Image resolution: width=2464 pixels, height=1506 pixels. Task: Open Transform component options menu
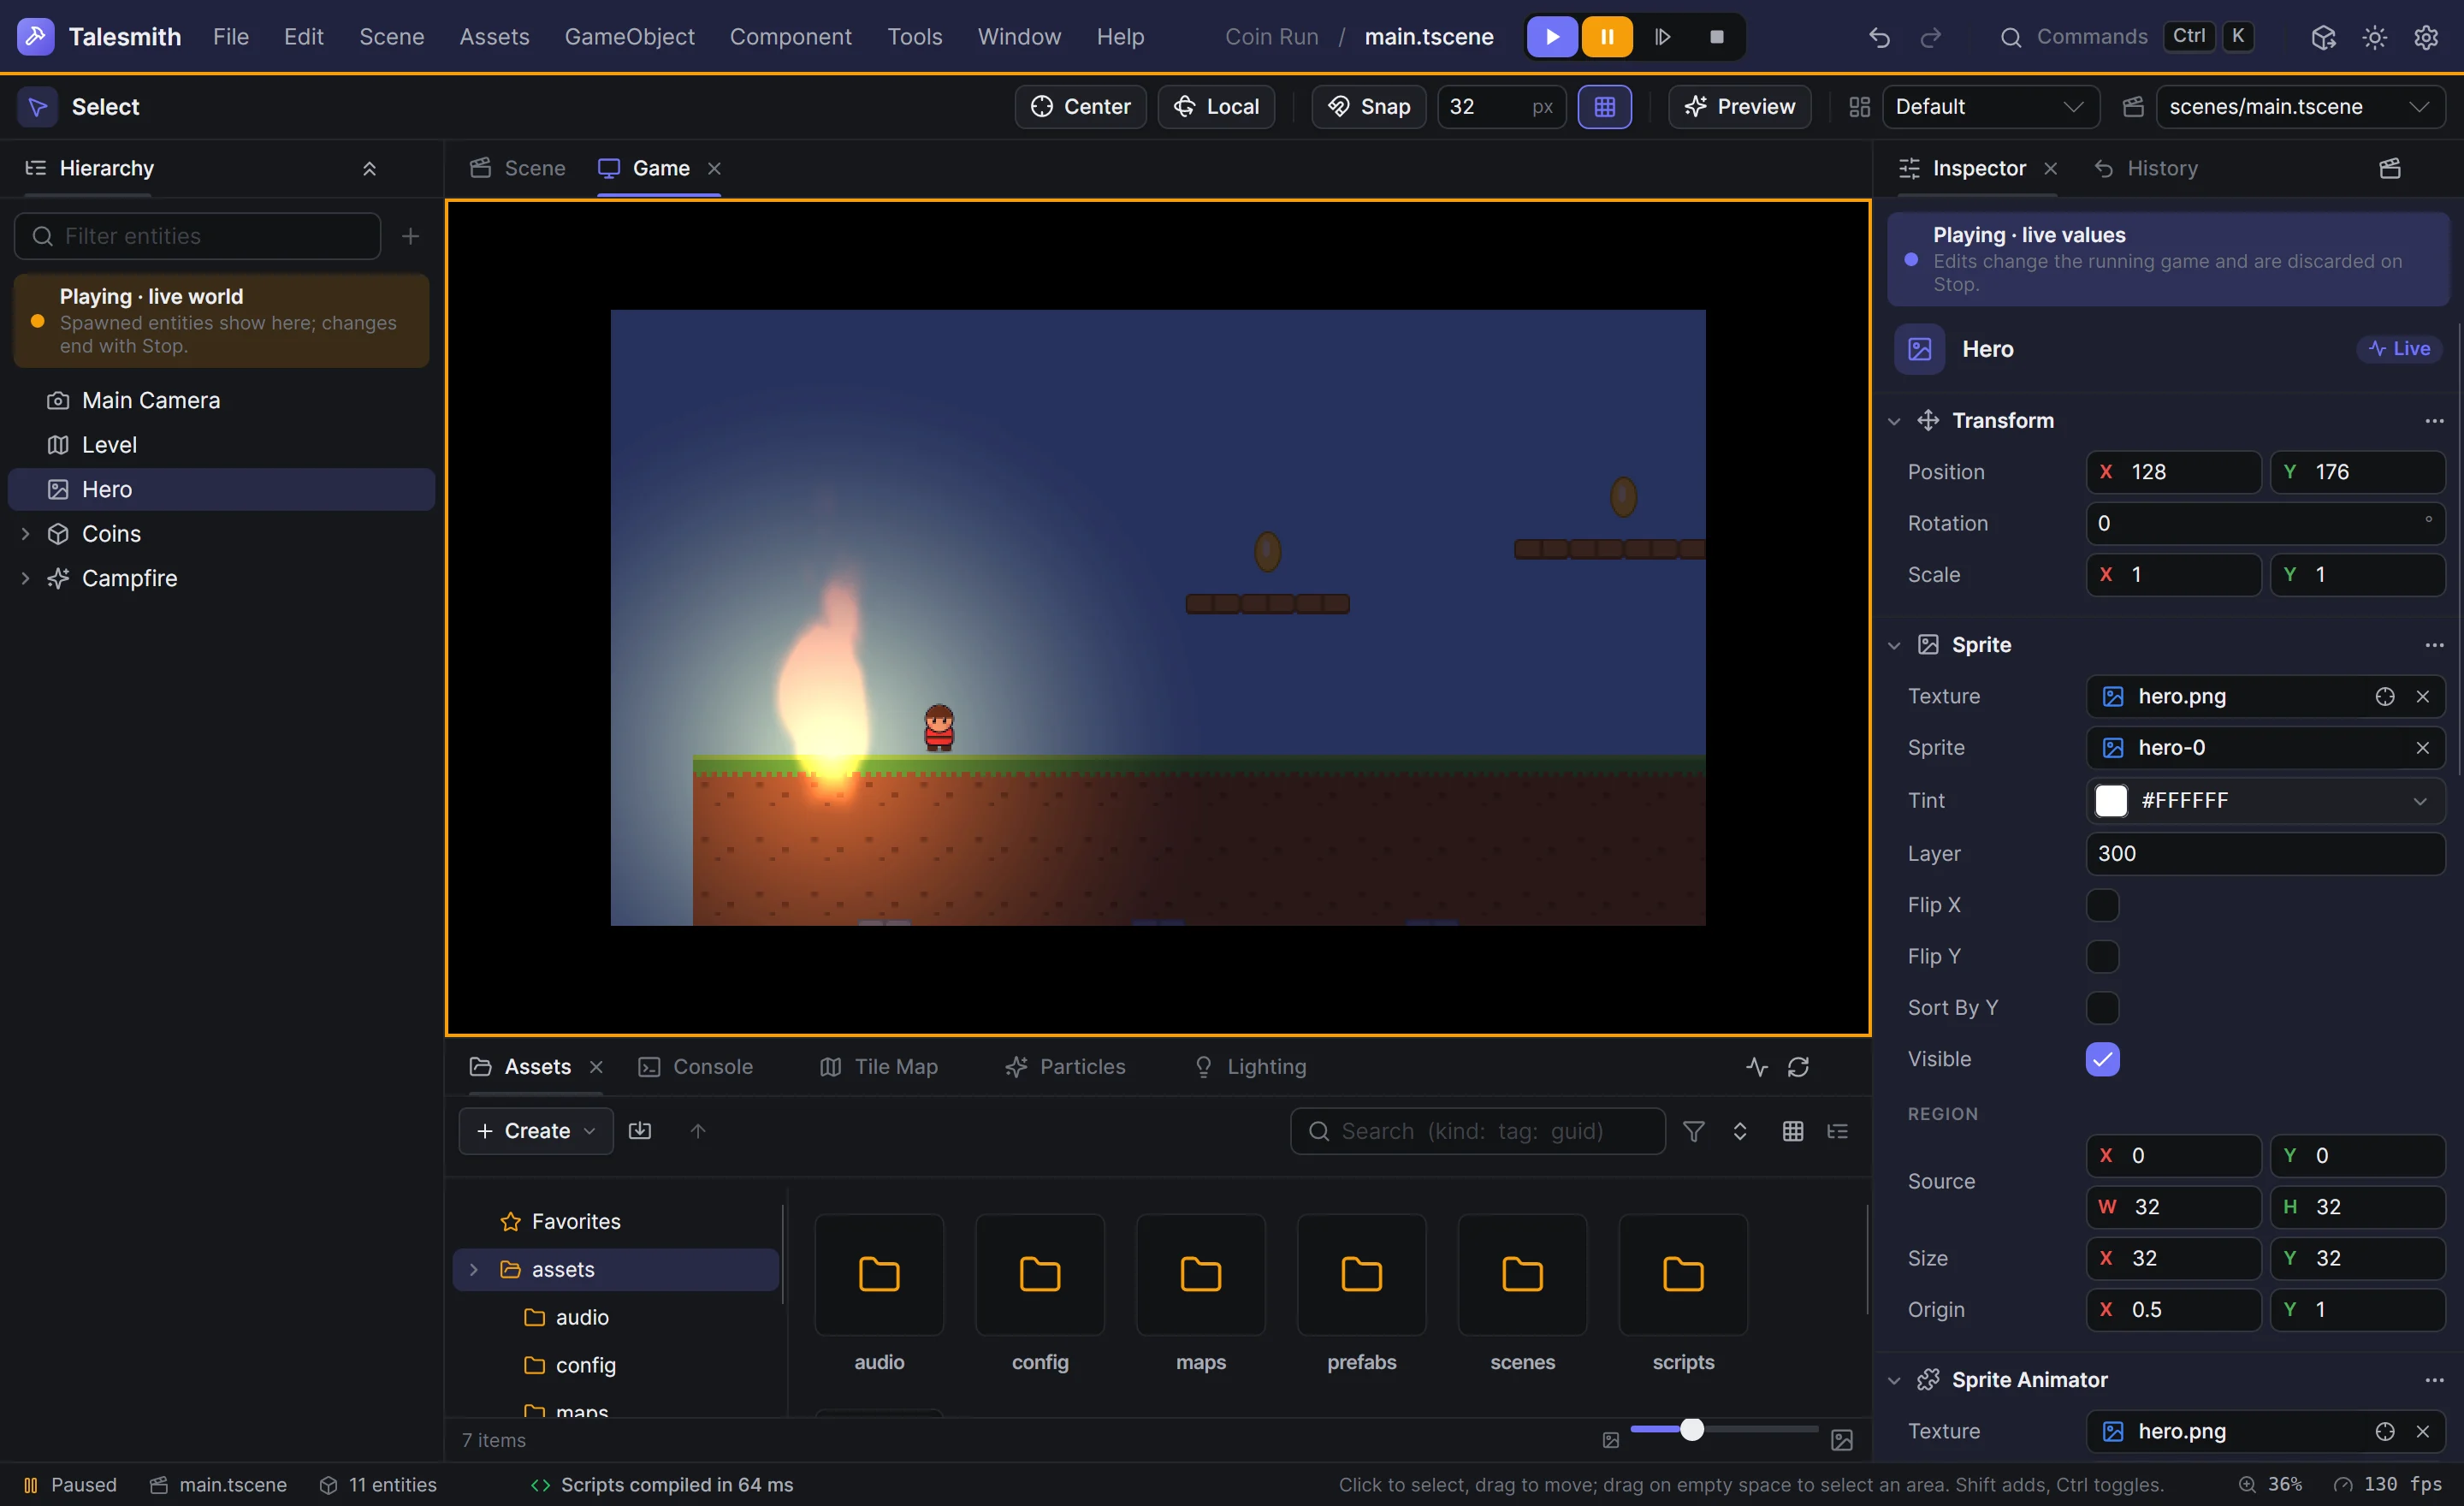tap(2434, 421)
